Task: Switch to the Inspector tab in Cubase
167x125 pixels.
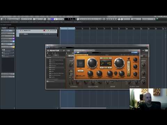Action: point(4,28)
